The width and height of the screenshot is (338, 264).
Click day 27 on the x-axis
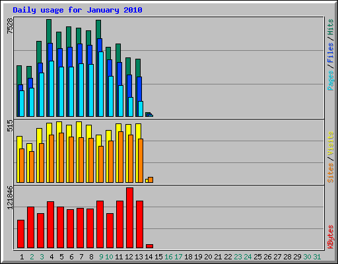(277, 257)
